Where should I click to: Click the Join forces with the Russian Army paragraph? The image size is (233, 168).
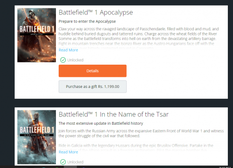click(x=141, y=134)
